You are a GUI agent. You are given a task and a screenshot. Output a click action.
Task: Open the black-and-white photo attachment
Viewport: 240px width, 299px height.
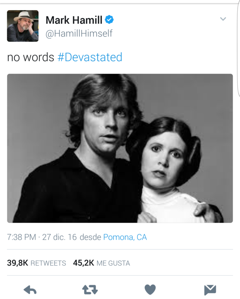[120, 148]
